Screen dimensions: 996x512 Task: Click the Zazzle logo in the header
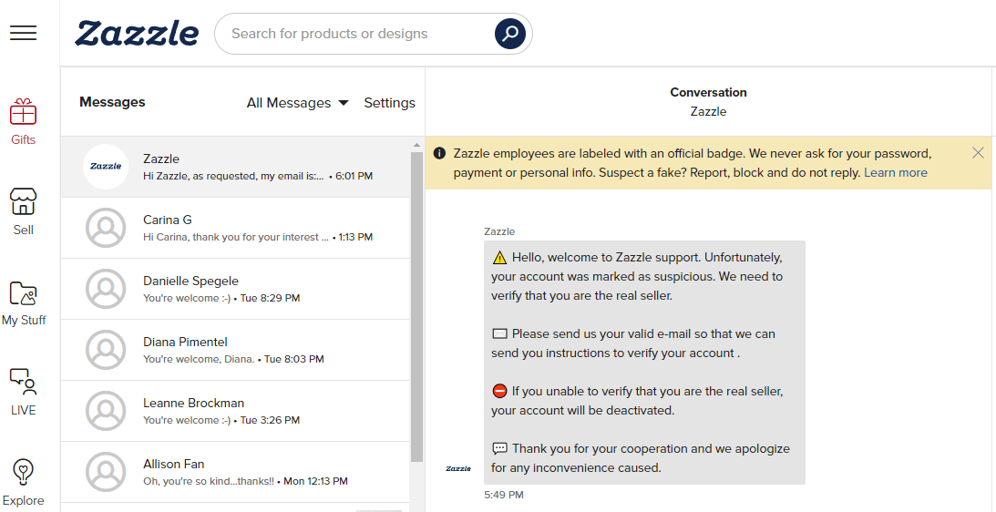point(137,34)
